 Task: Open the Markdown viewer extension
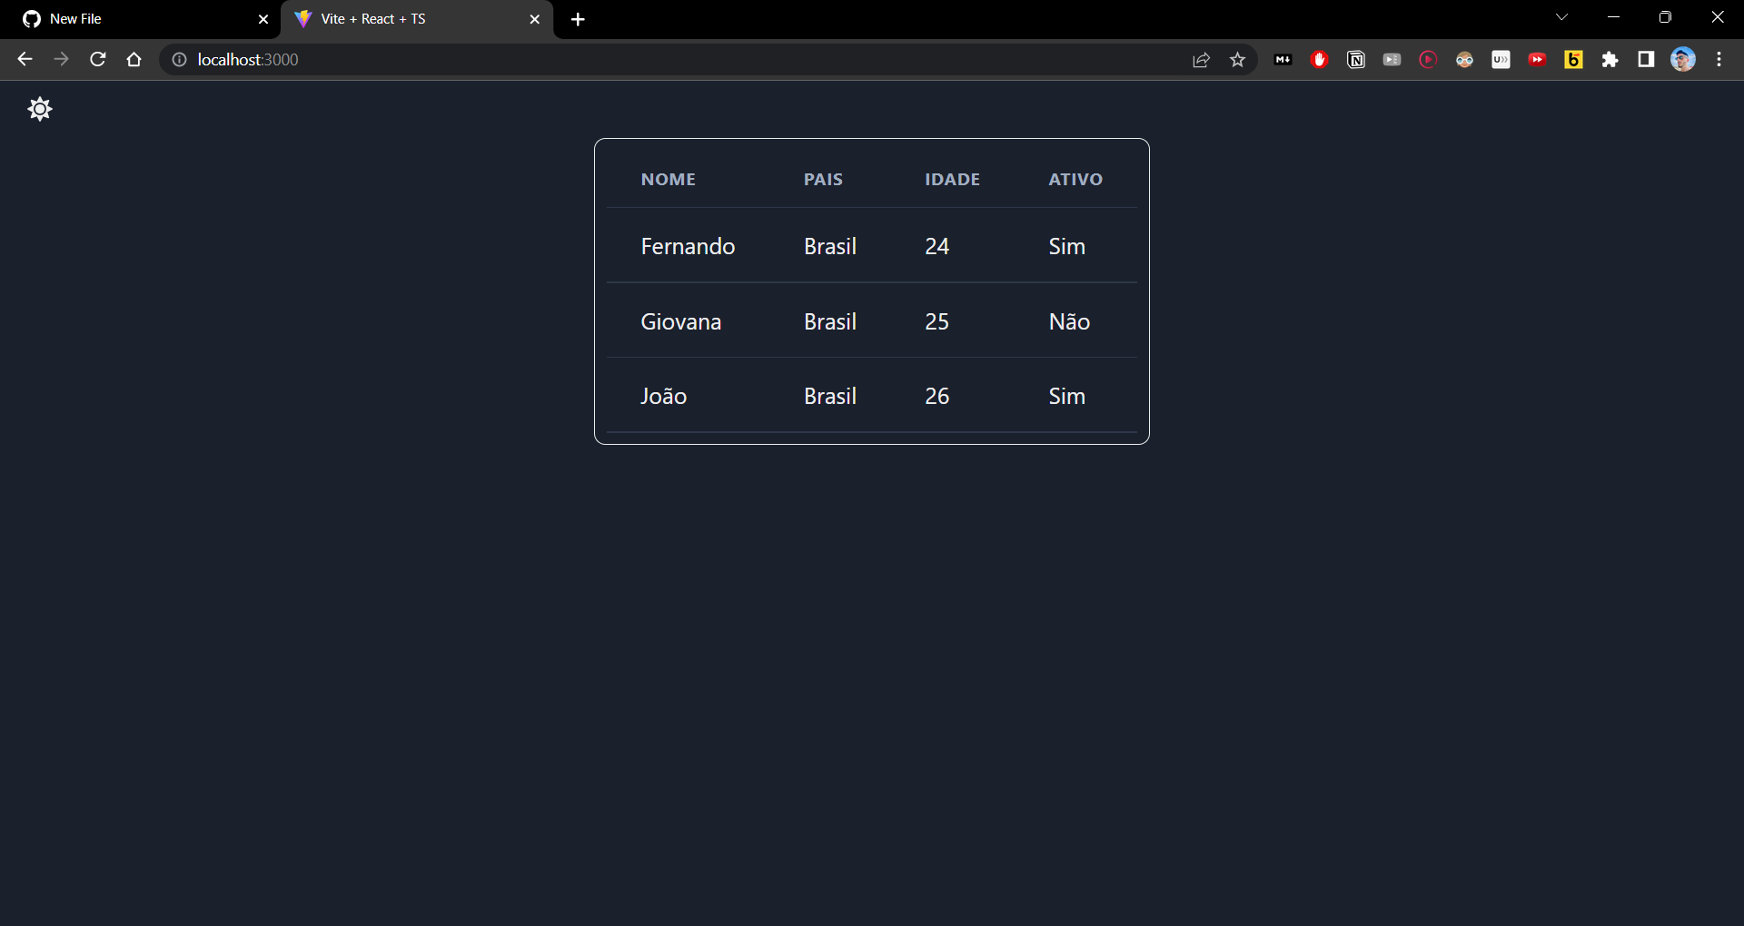click(x=1283, y=59)
